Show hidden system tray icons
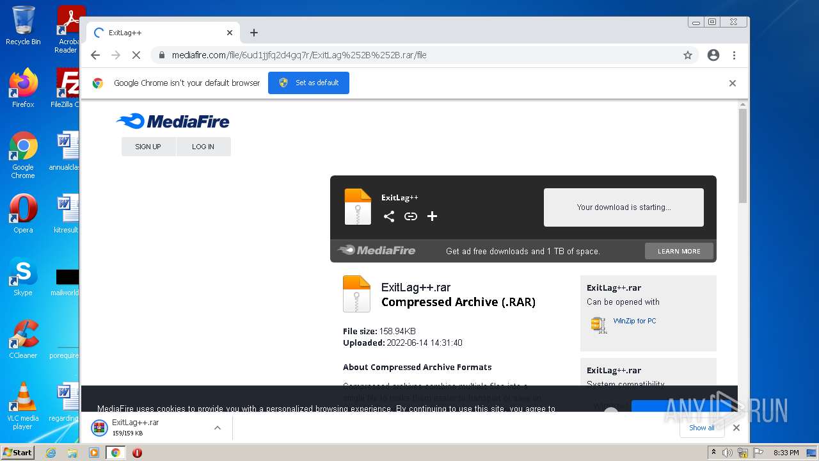Screen dimensions: 819x461 (x=714, y=453)
